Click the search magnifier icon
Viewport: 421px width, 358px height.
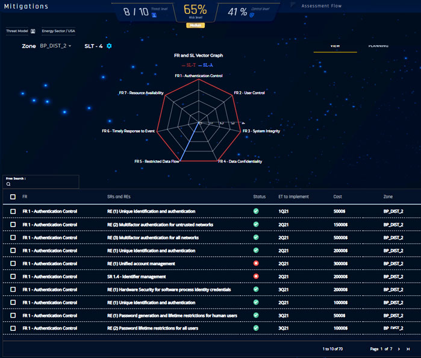[8, 184]
